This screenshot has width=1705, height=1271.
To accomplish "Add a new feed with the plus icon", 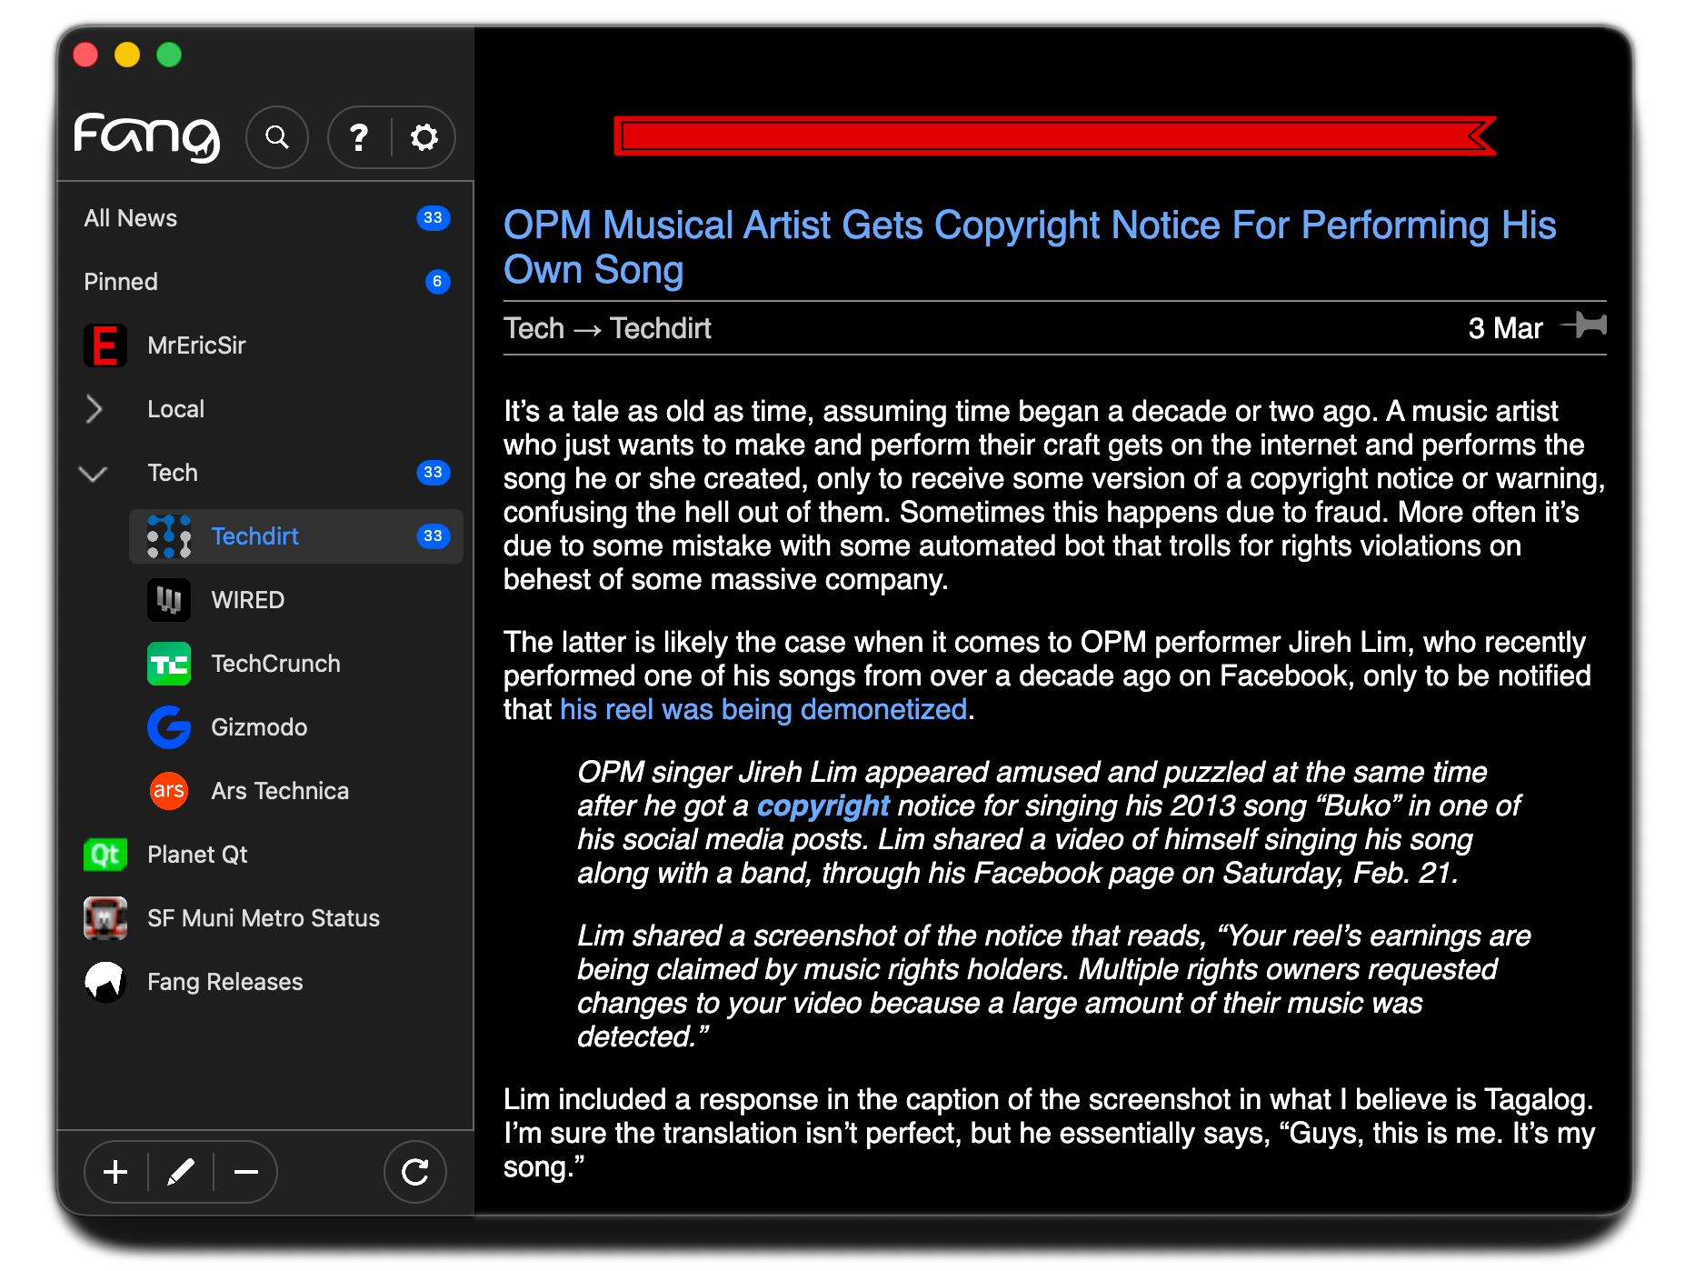I will [x=115, y=1172].
